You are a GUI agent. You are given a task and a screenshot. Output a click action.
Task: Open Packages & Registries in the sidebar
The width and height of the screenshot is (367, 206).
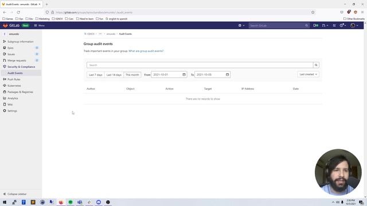pos(21,92)
